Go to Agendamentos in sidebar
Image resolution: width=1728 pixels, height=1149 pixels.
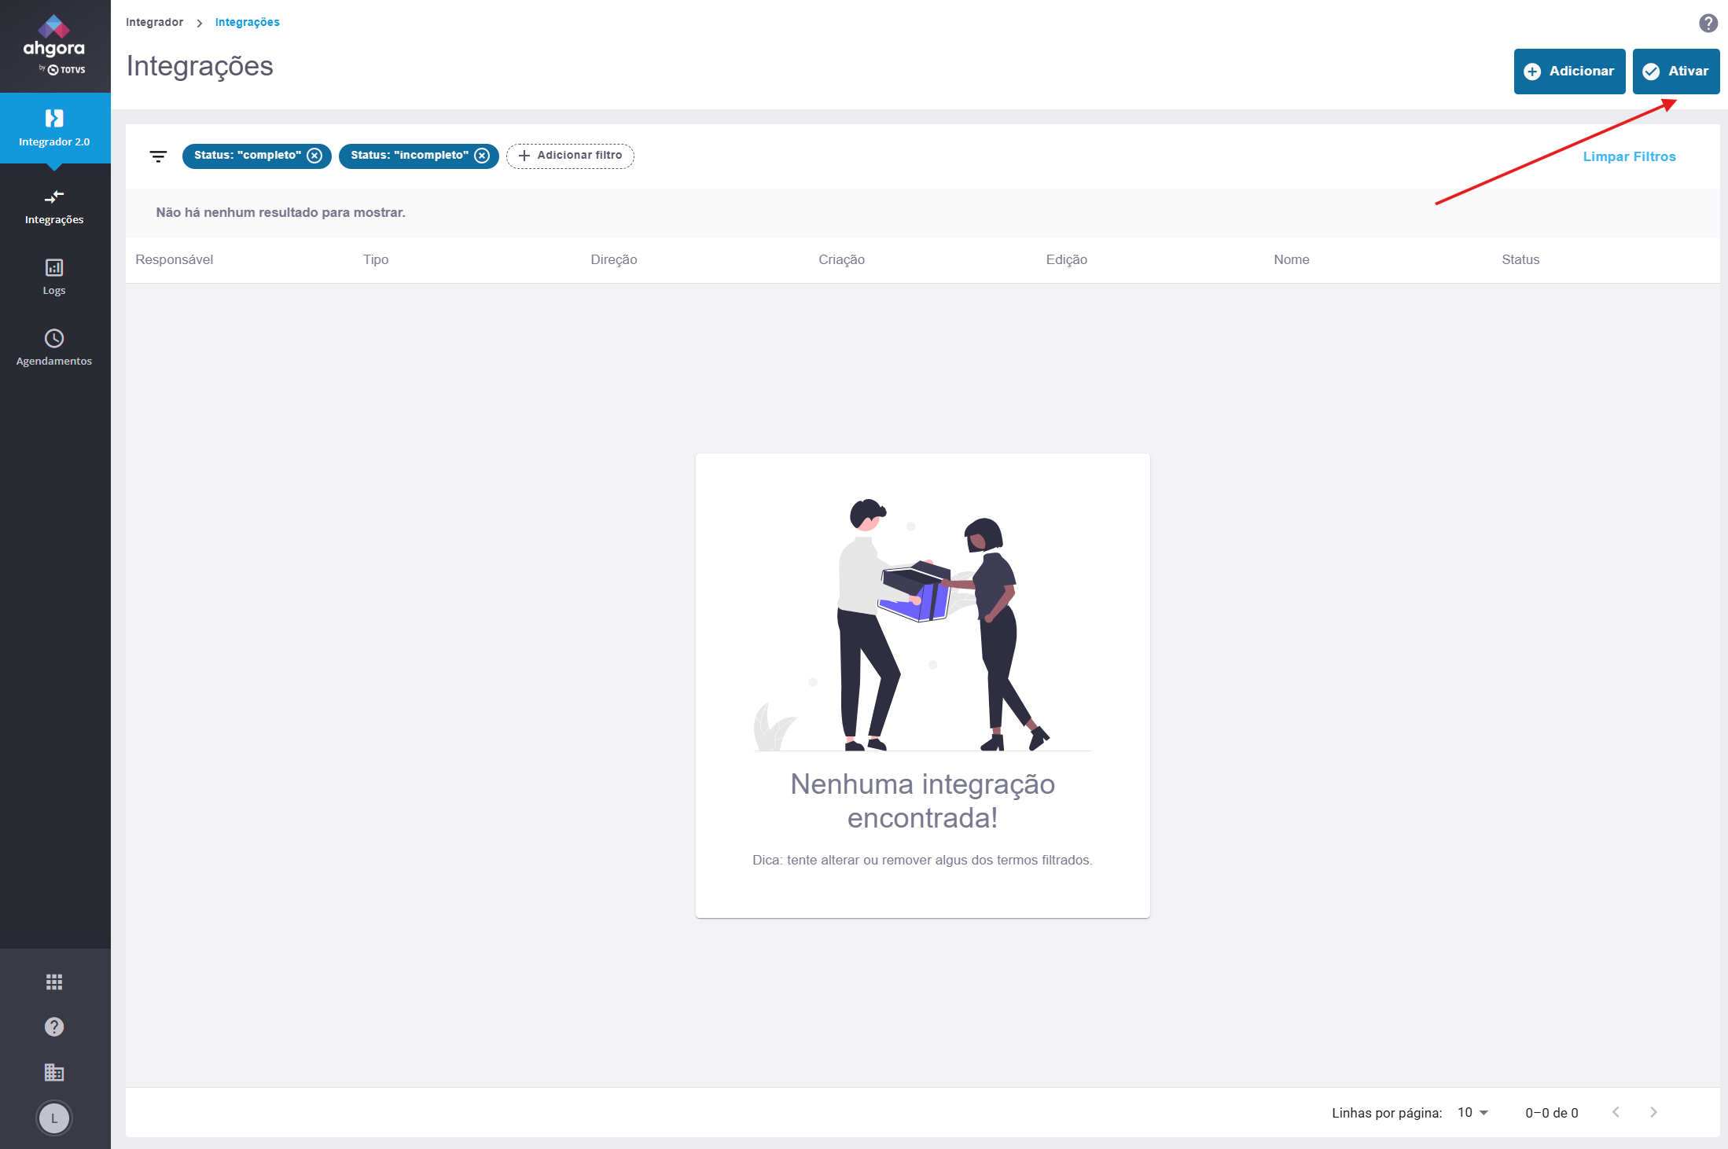pyautogui.click(x=54, y=347)
